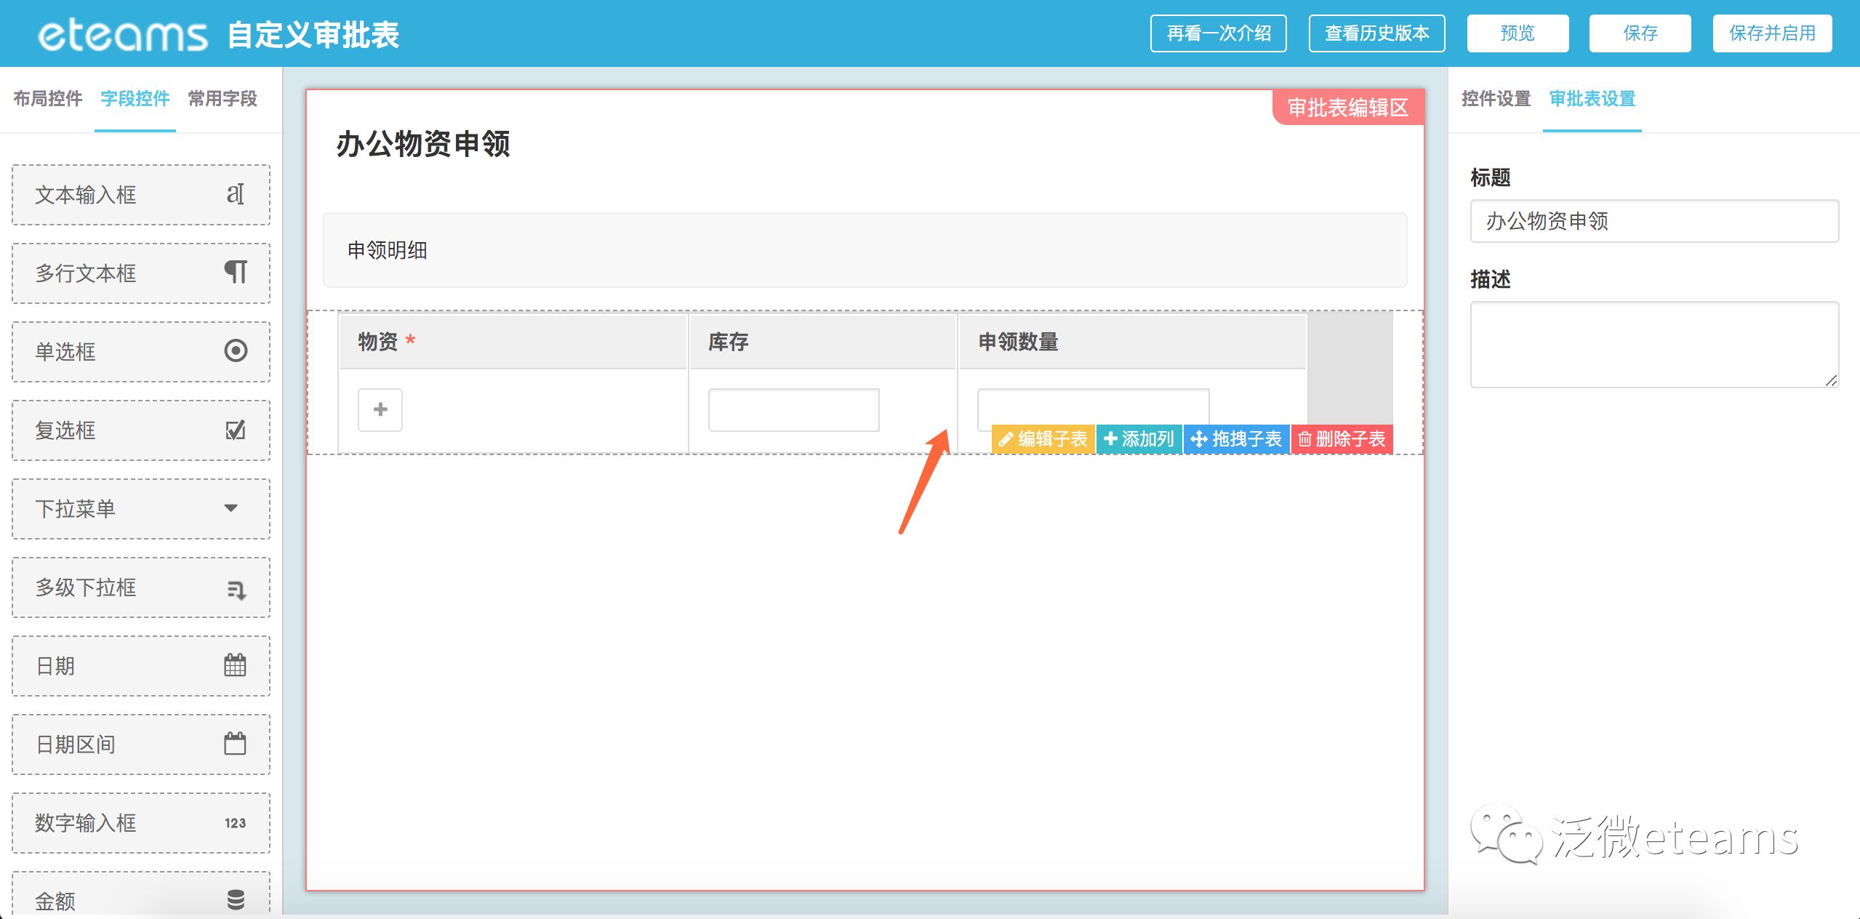Click the 编辑子表 pencil button
Screen dimensions: 1860x919
pos(1043,439)
